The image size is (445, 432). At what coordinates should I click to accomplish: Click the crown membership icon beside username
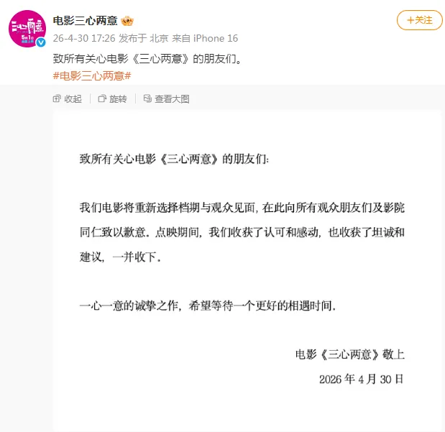point(127,21)
